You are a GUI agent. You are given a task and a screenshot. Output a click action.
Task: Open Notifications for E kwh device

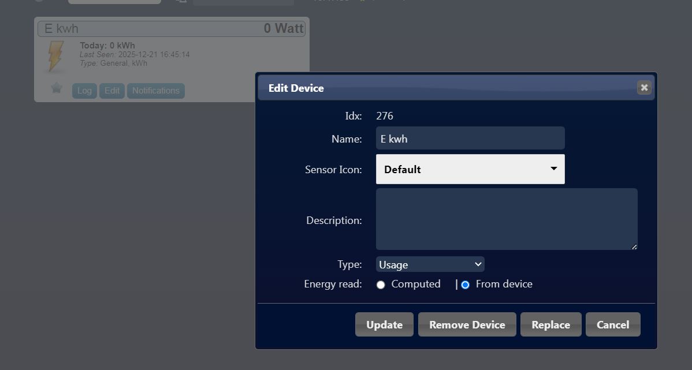click(155, 91)
